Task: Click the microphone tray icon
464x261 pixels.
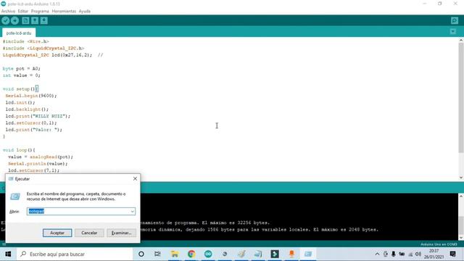Action: (394, 254)
